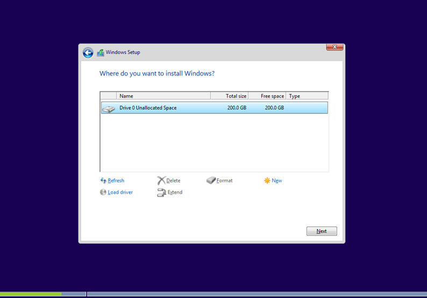Sort by the Free space column header

(x=267, y=96)
